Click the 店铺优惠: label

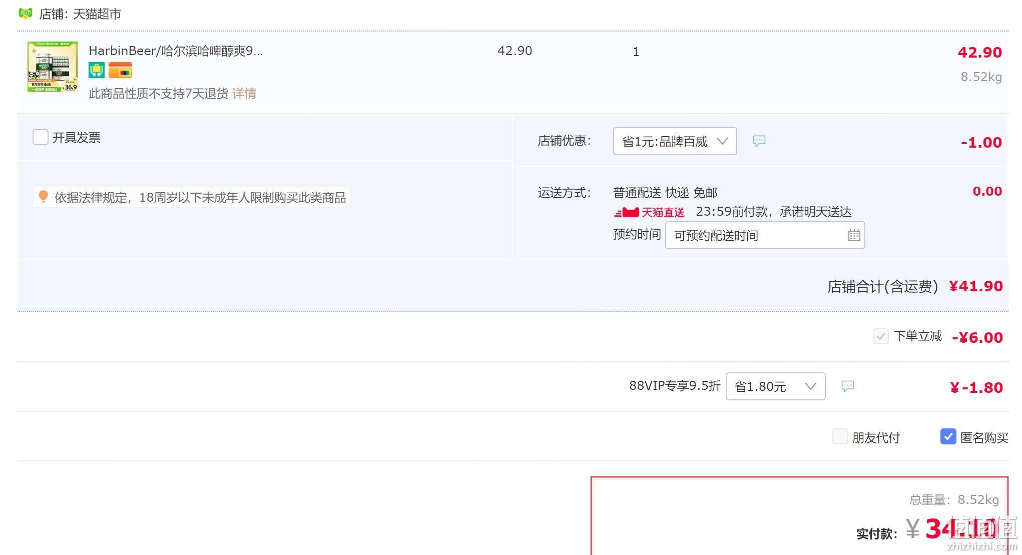coord(564,141)
